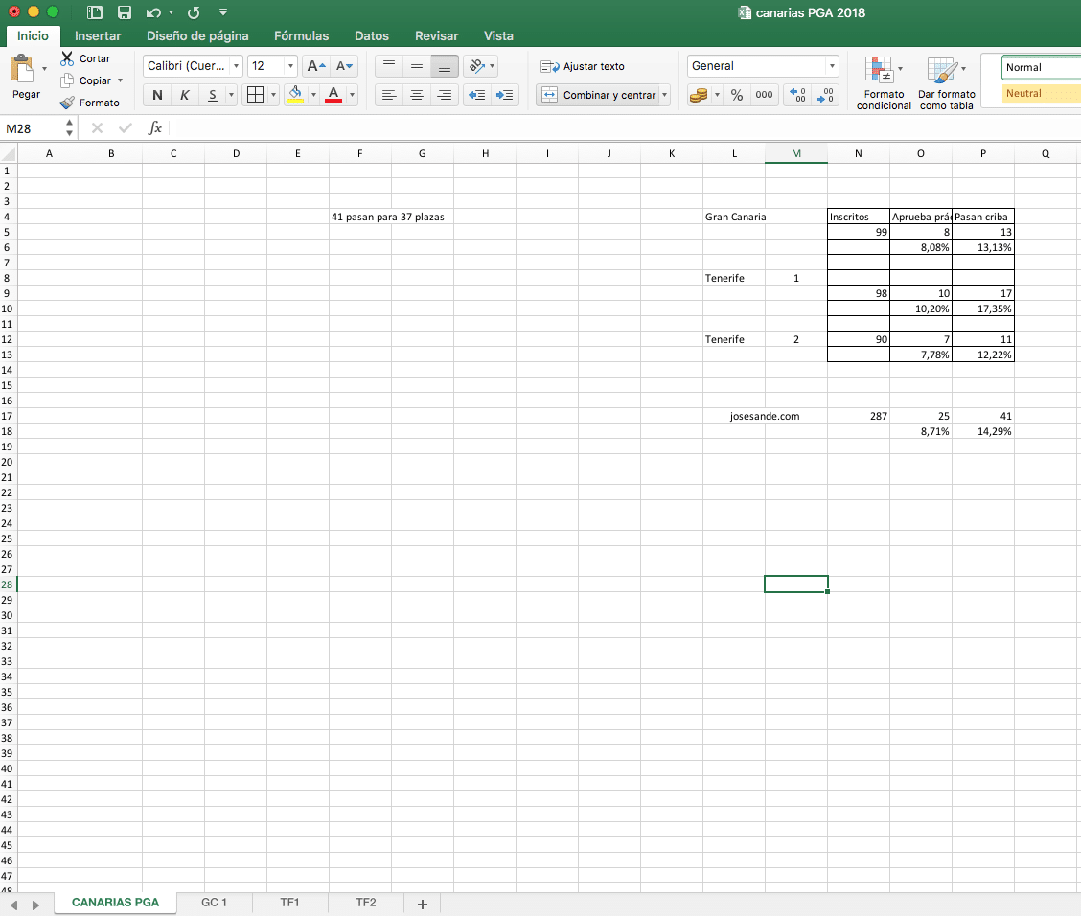Image resolution: width=1081 pixels, height=916 pixels.
Task: Apply yellow fill color bucket
Action: 295,95
